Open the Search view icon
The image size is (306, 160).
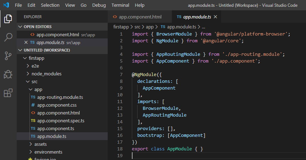[x=8, y=37]
